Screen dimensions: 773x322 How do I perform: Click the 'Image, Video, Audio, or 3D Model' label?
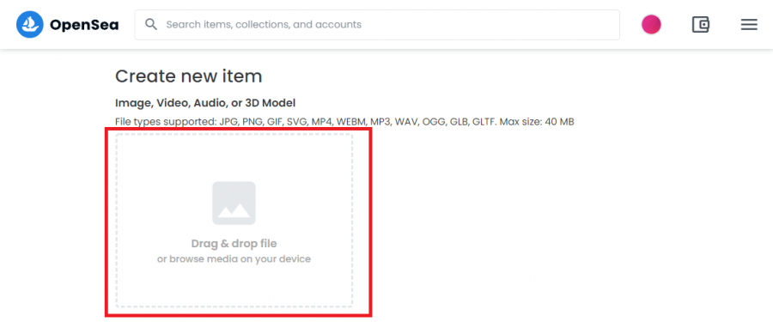(205, 103)
